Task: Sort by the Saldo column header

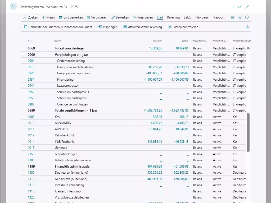Action: point(184,41)
